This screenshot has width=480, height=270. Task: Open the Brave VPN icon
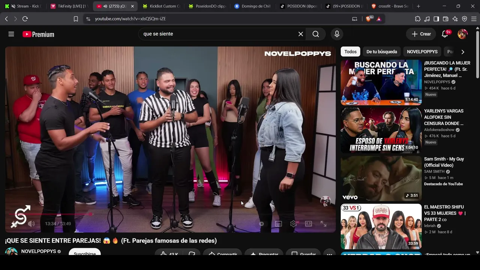(x=465, y=19)
